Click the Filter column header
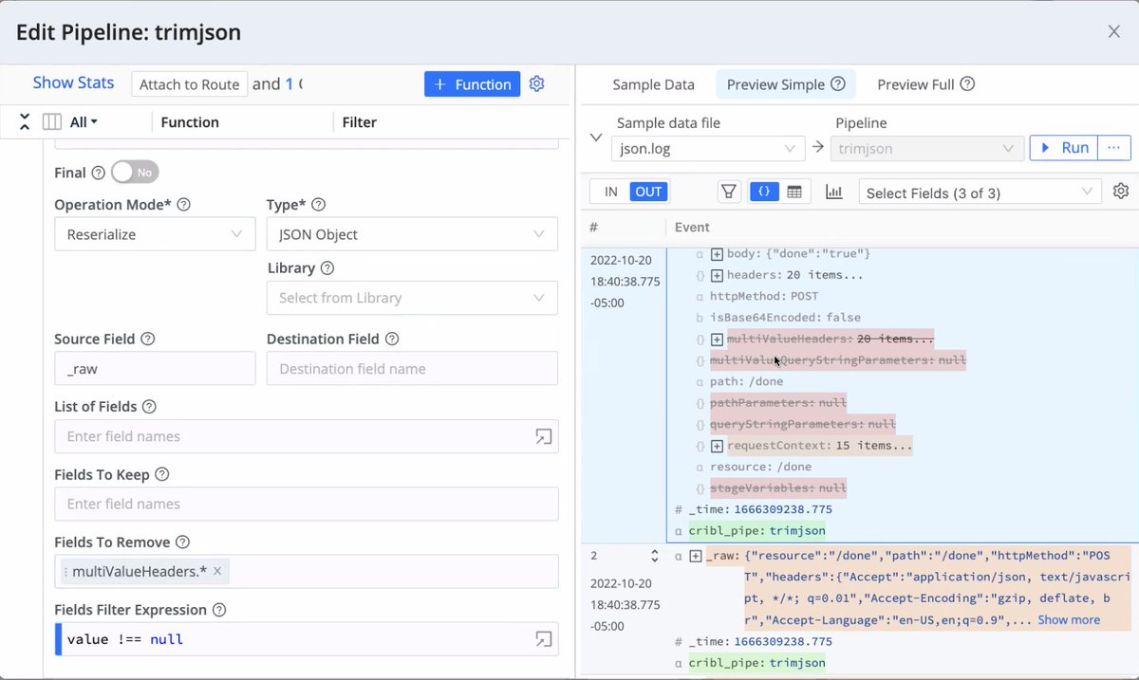This screenshot has width=1139, height=680. 360,122
